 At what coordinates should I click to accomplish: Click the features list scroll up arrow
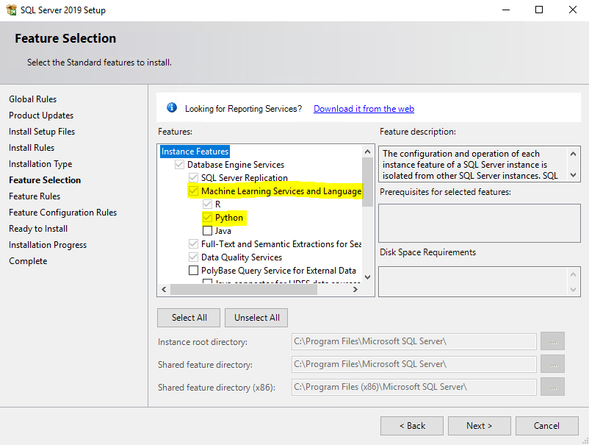coord(367,152)
